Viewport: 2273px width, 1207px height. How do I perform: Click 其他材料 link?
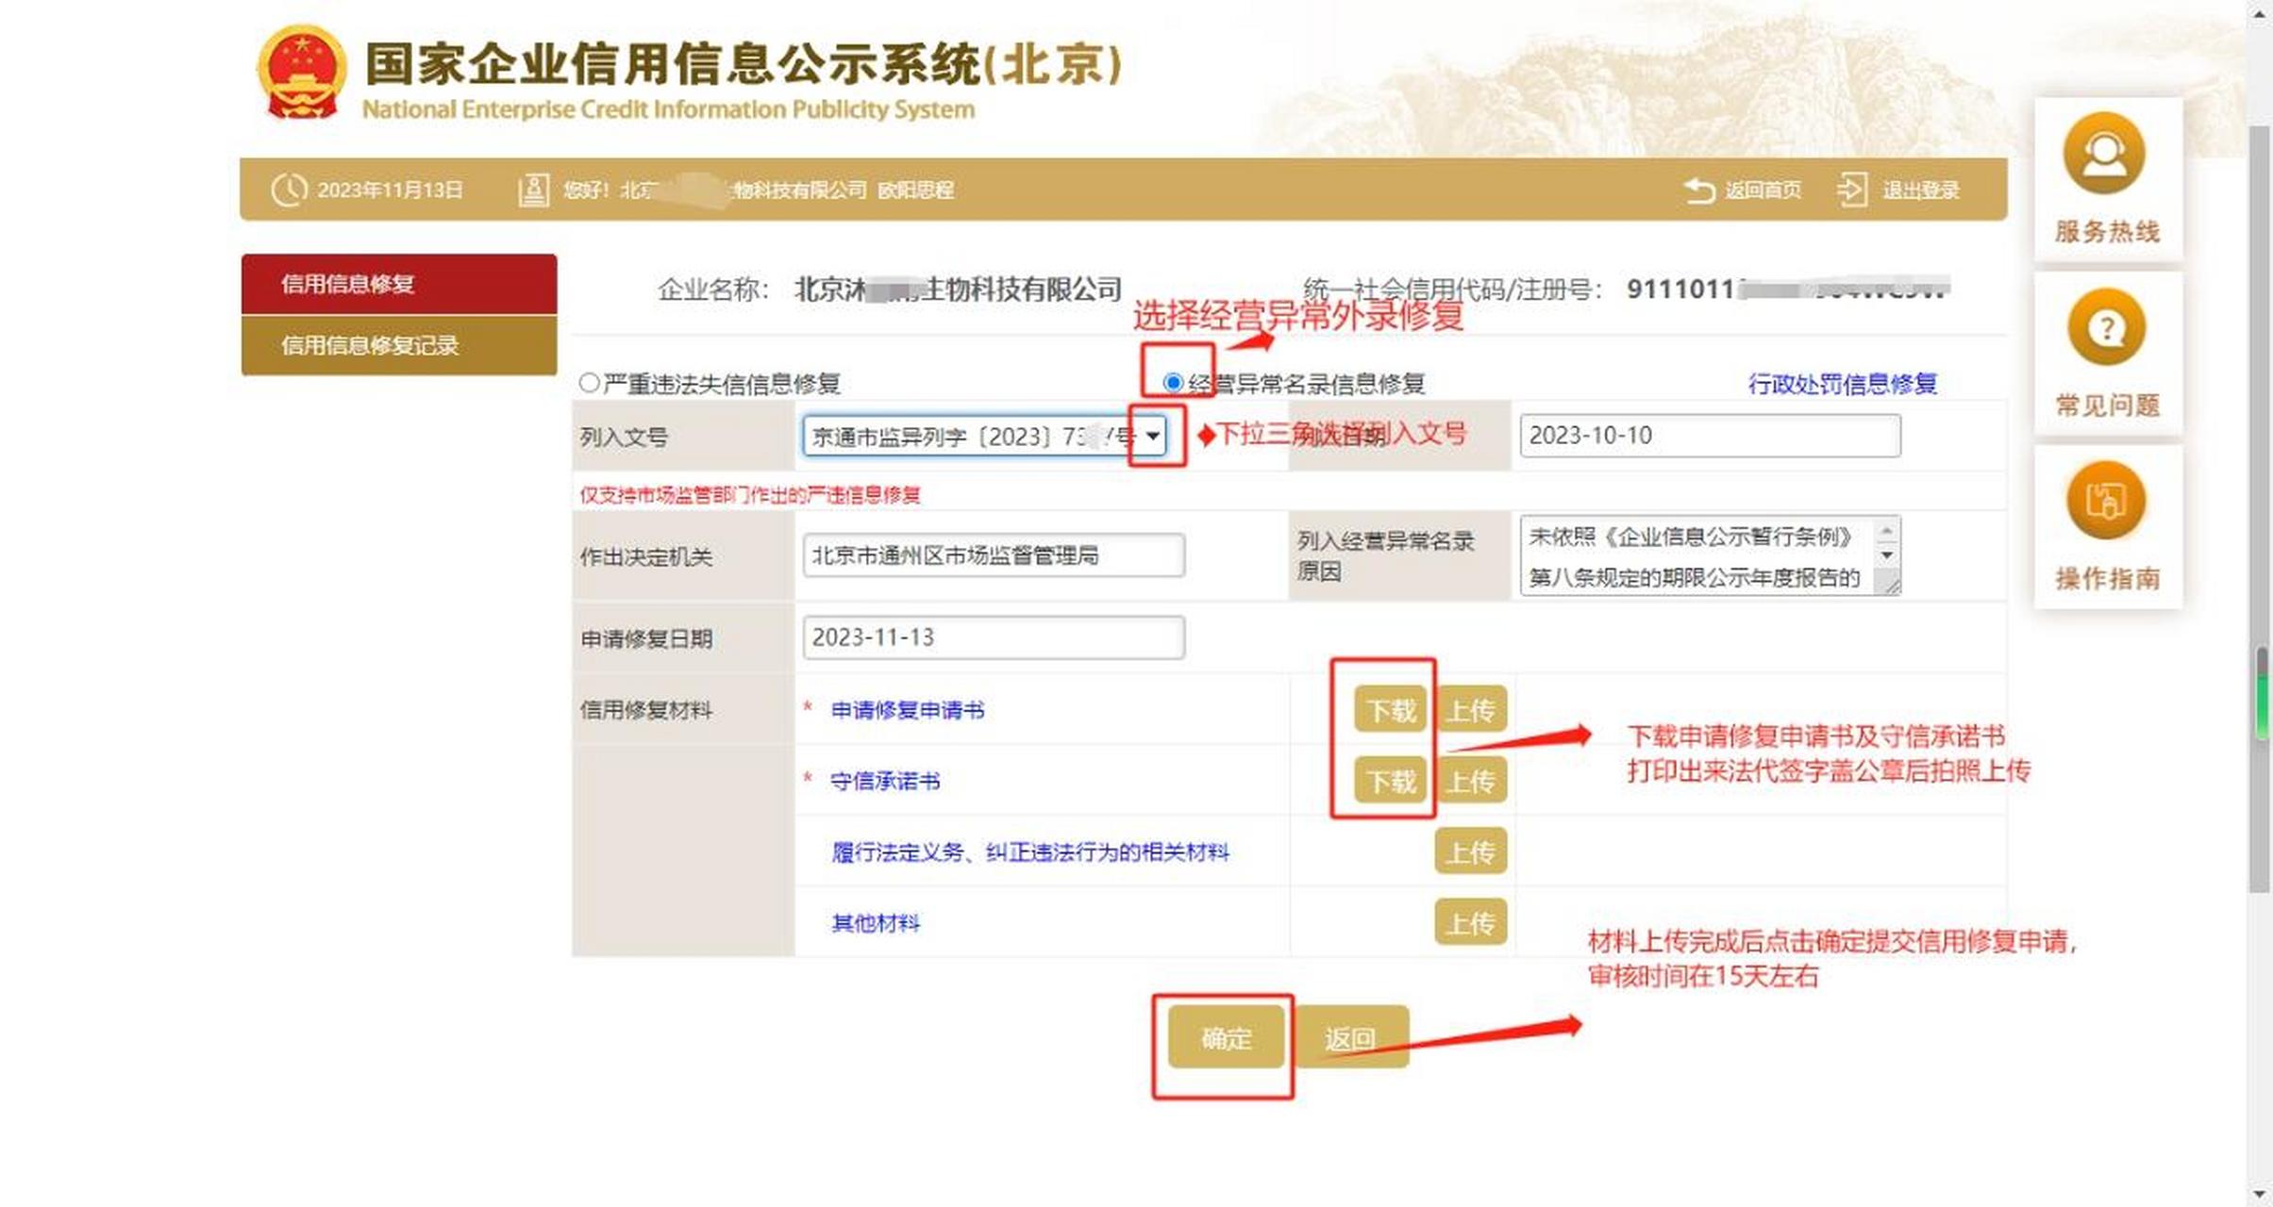pyautogui.click(x=876, y=922)
